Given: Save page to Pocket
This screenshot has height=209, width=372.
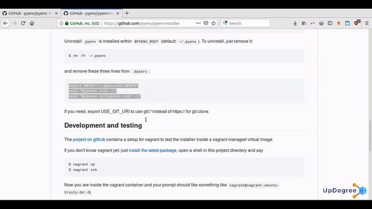Looking at the screenshot, I should point(206,23).
